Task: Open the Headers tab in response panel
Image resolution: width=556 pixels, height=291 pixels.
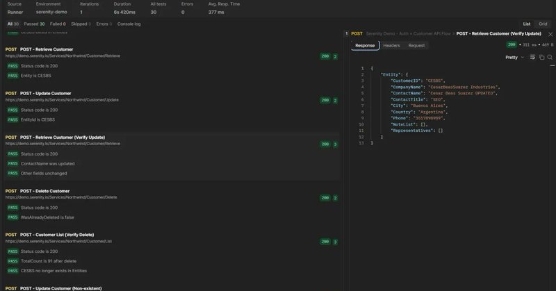Action: 391,45
